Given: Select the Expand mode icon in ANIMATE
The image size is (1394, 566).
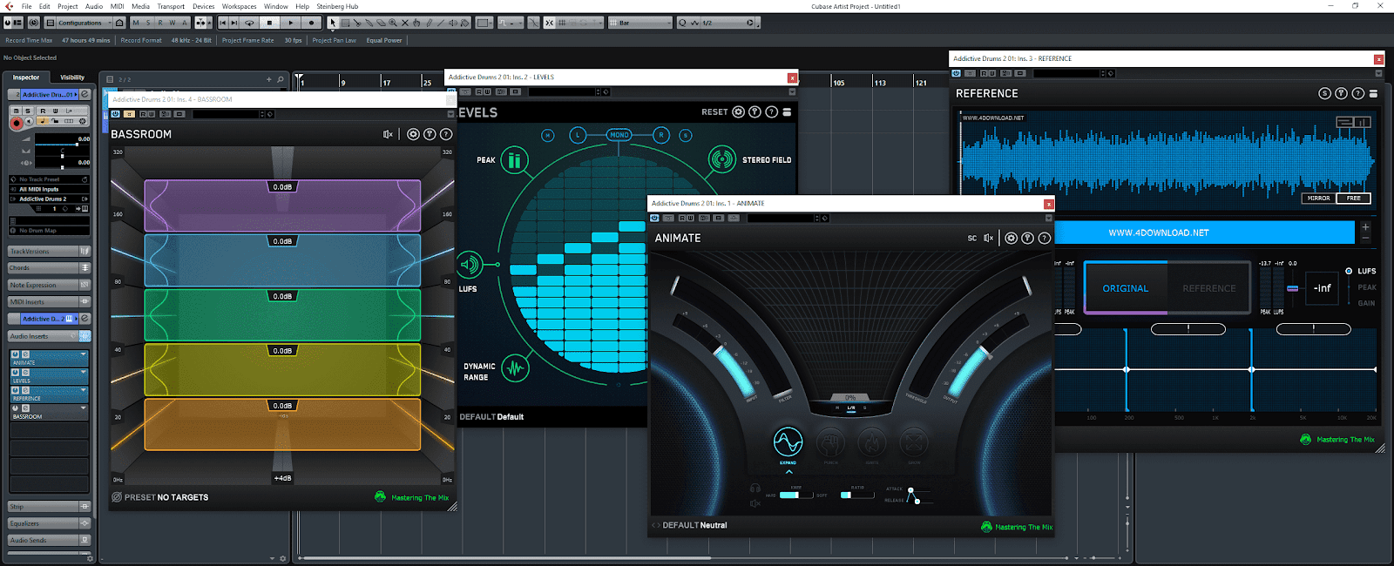Looking at the screenshot, I should point(788,442).
